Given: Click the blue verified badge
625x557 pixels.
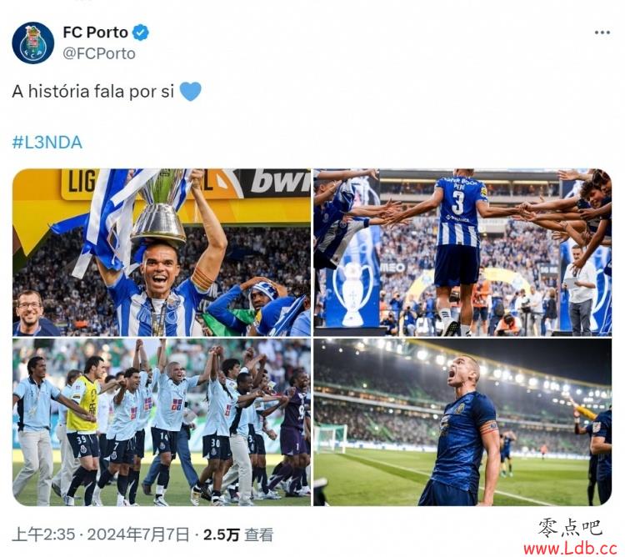Looking at the screenshot, I should coord(140,33).
